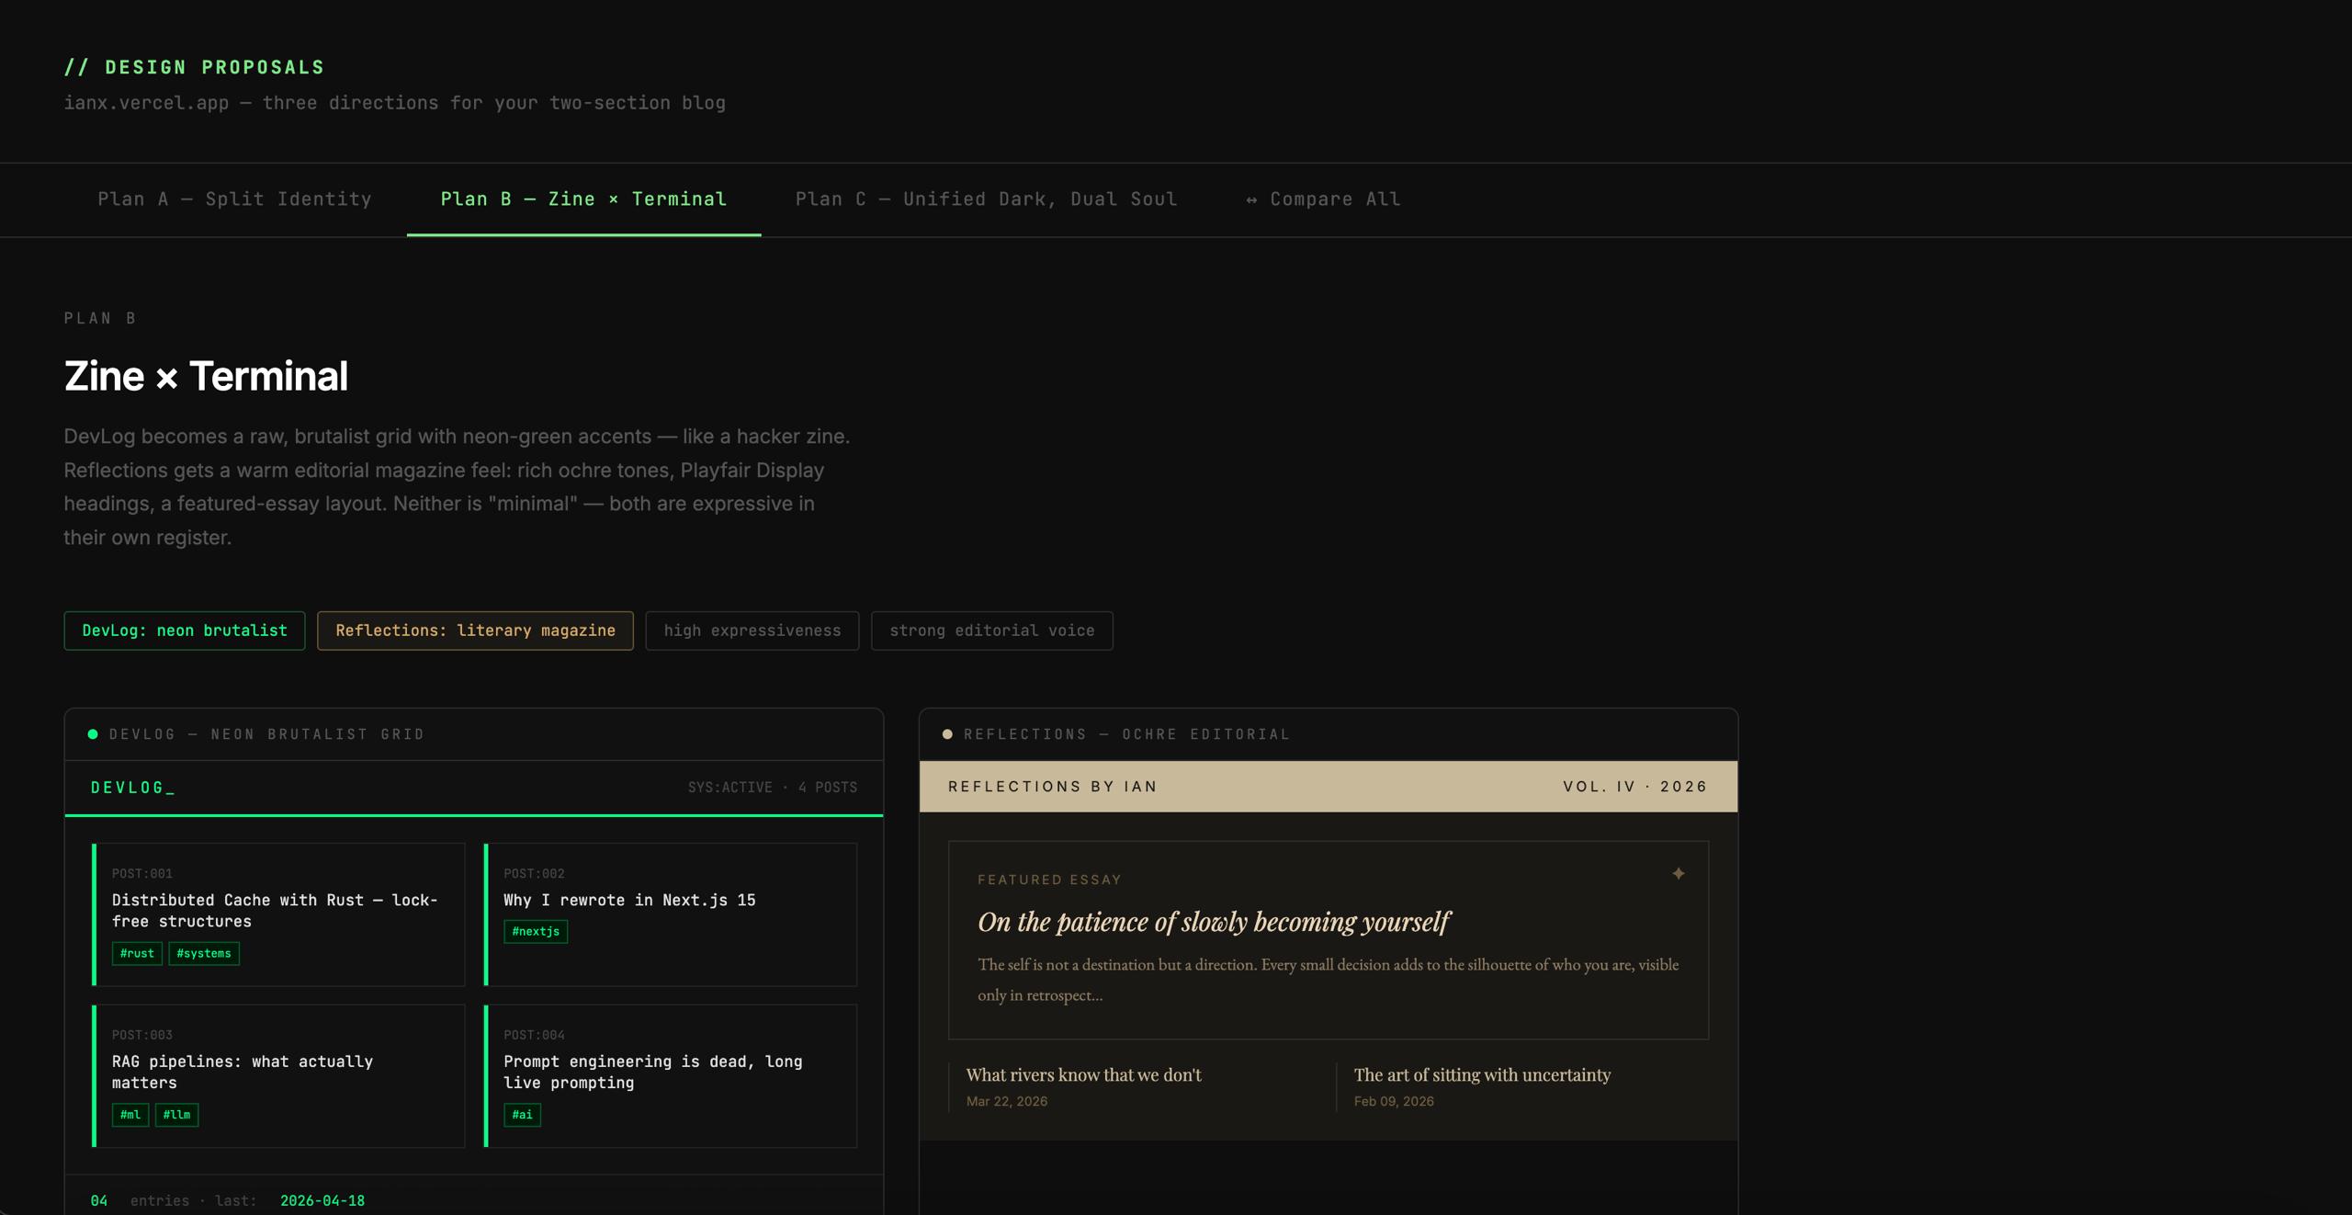Switch to Plan A — Split Identity tab
The width and height of the screenshot is (2352, 1215).
pyautogui.click(x=234, y=199)
